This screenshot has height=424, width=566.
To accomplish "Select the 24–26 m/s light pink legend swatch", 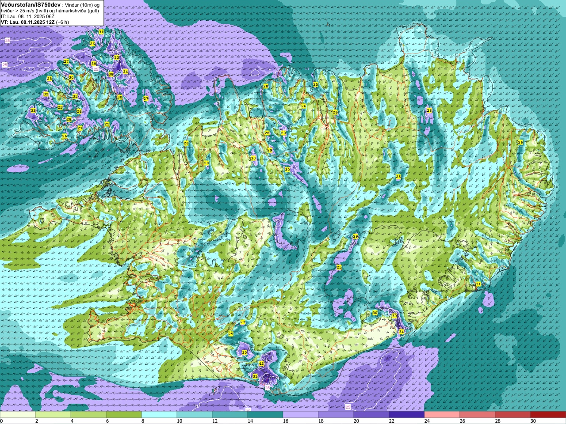I will [442, 415].
